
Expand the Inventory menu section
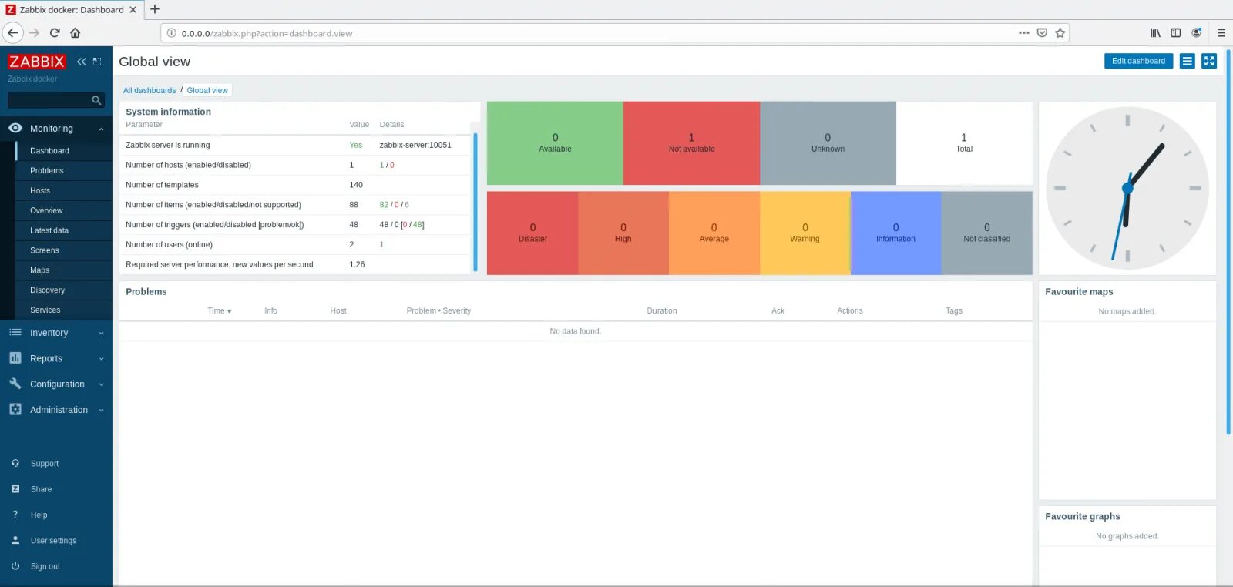[56, 333]
